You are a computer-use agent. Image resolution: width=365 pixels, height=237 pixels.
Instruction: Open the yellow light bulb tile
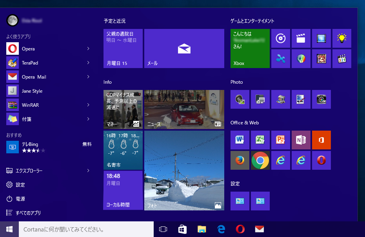[342, 38]
